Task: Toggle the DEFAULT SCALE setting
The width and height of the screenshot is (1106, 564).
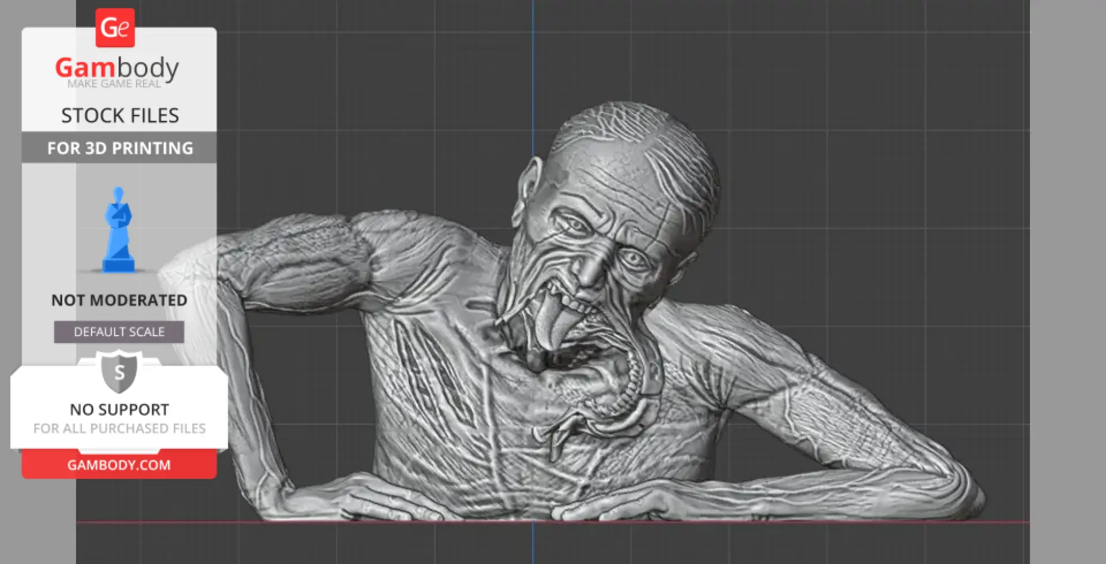Action: point(118,332)
